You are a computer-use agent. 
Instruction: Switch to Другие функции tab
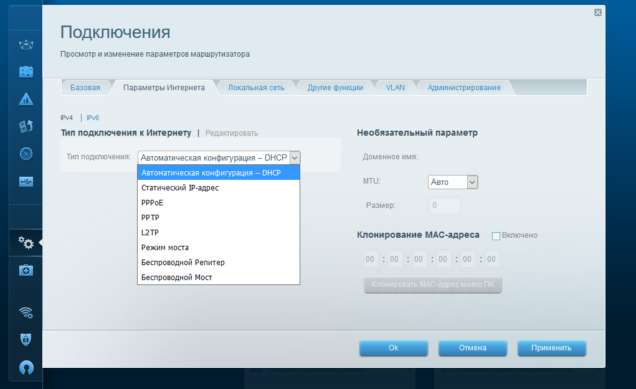(335, 88)
